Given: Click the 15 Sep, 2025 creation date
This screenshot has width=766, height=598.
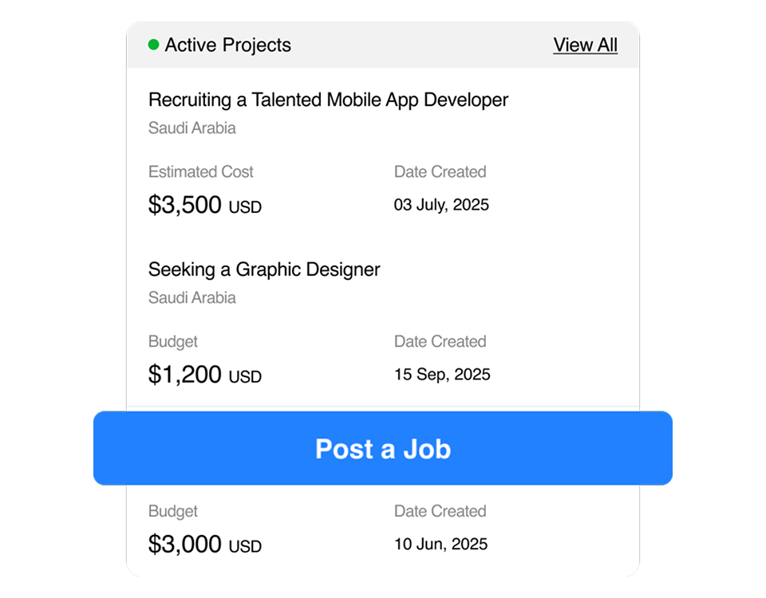Looking at the screenshot, I should 442,375.
